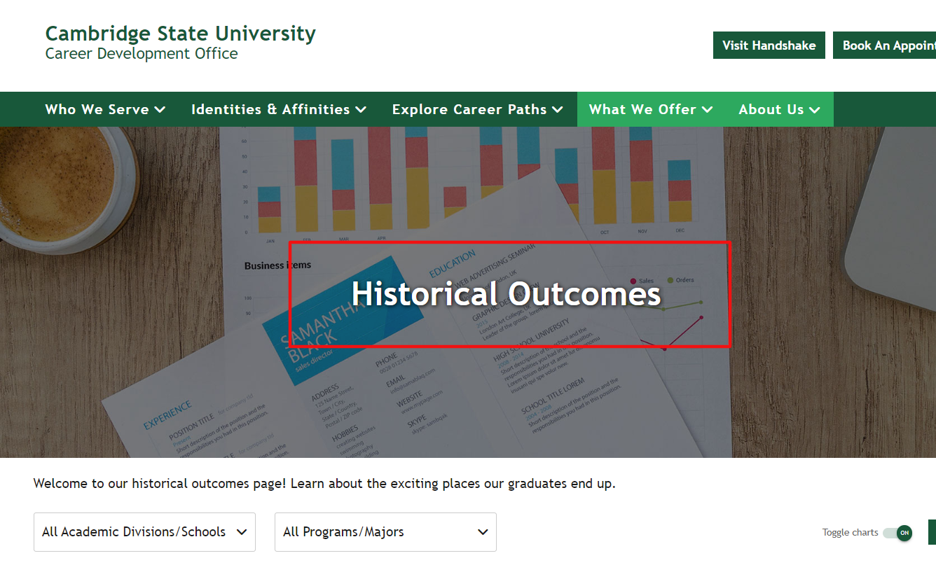
Task: Select the What We Offer menu label
Action: click(x=642, y=109)
